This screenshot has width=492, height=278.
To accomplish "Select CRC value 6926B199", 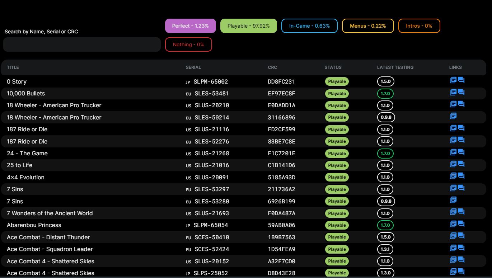I will [x=282, y=201].
